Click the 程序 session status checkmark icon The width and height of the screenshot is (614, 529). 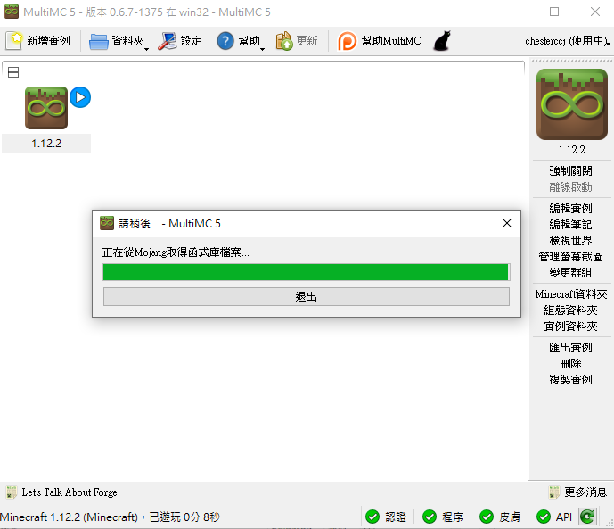pos(430,517)
